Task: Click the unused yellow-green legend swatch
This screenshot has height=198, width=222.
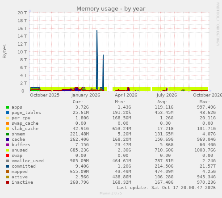Action: (x=8, y=150)
